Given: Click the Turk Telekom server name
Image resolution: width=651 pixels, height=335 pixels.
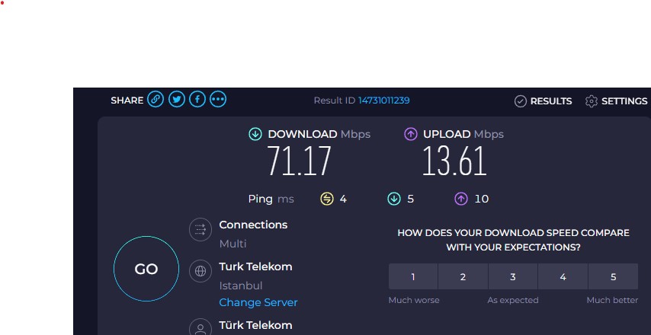Looking at the screenshot, I should (x=256, y=266).
